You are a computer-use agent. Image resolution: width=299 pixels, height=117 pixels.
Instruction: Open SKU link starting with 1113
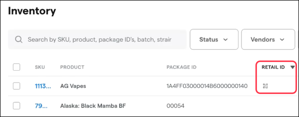43,86
